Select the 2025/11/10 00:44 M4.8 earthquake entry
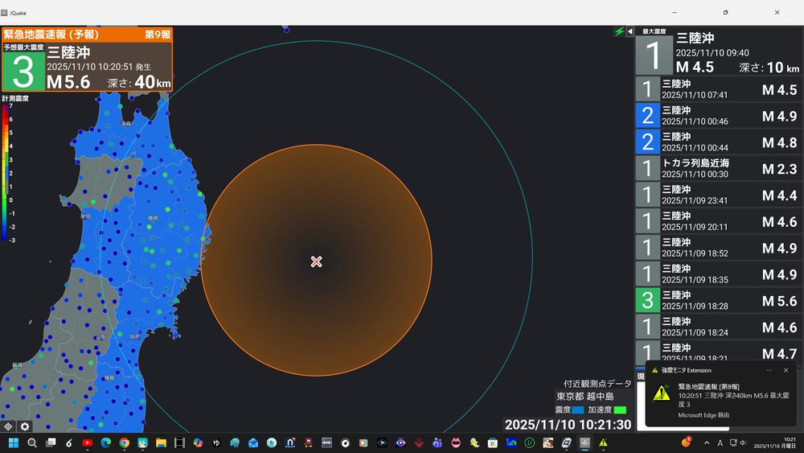The image size is (804, 453). pyautogui.click(x=719, y=142)
